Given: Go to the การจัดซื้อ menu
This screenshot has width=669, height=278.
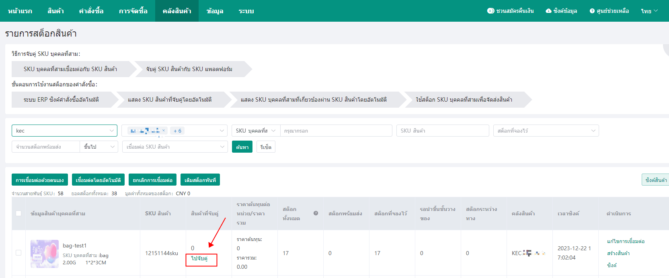Looking at the screenshot, I should pyautogui.click(x=133, y=11).
